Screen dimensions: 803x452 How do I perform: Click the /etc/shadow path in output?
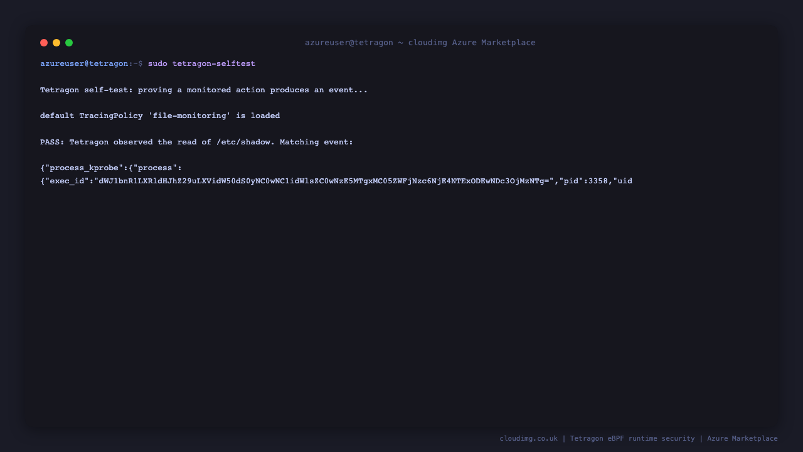(243, 143)
